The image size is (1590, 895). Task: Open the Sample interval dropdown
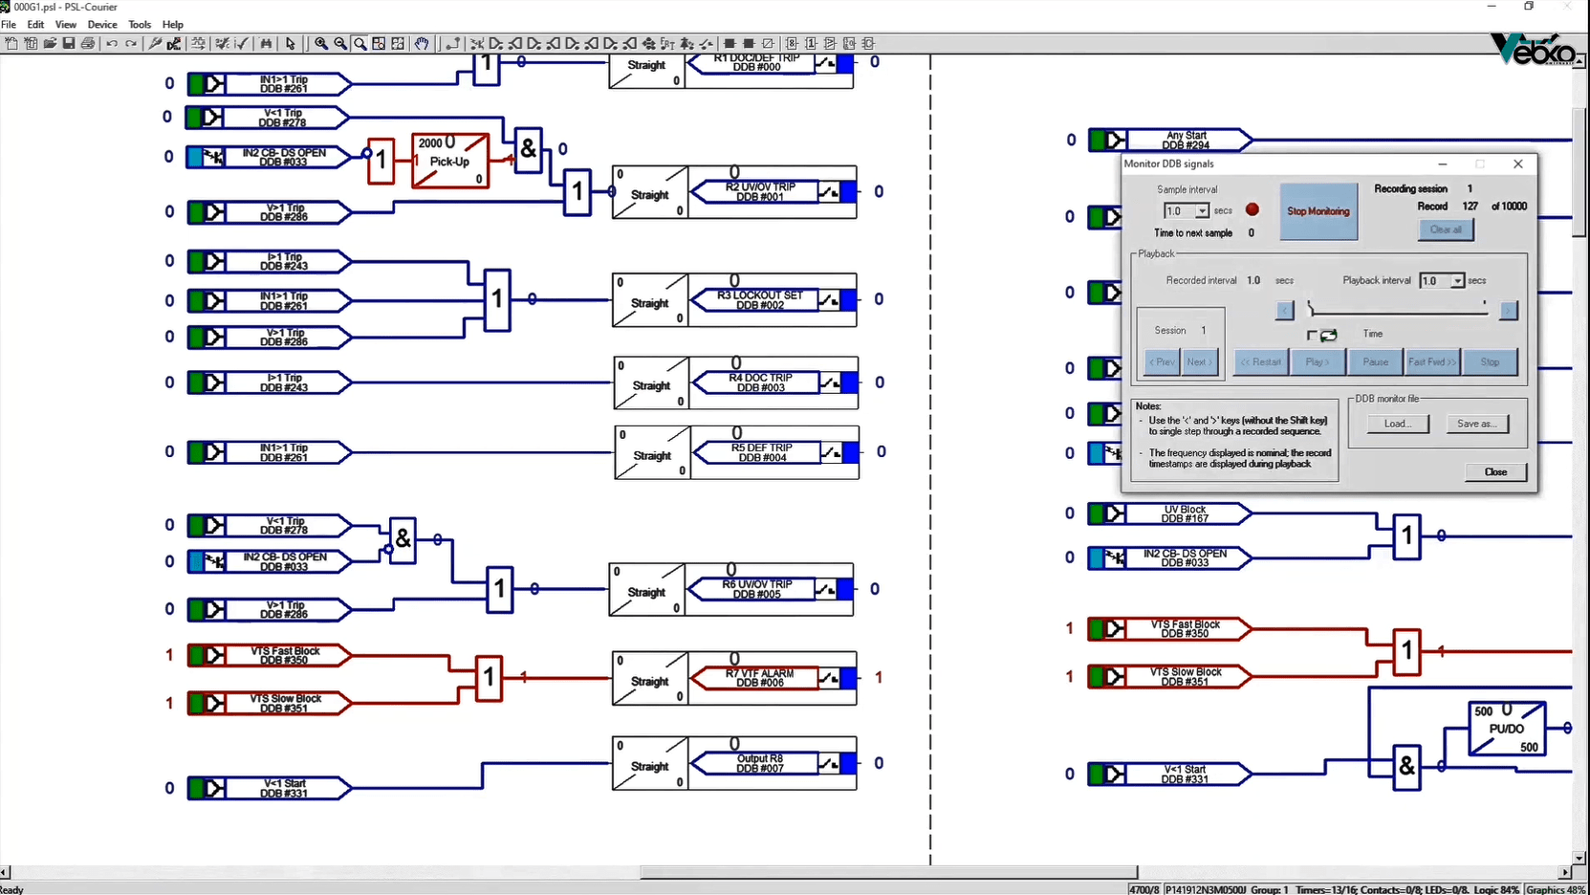pyautogui.click(x=1202, y=211)
